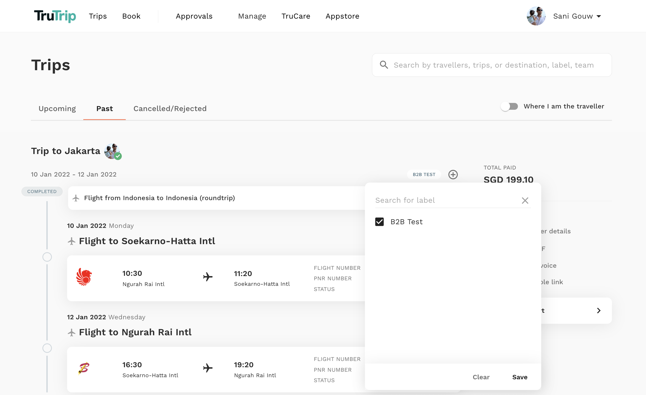Click the B2B TEST label chip

(x=424, y=174)
